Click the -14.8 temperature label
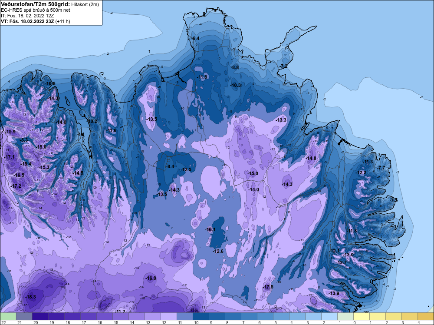The image size is (434, 325). [311, 158]
